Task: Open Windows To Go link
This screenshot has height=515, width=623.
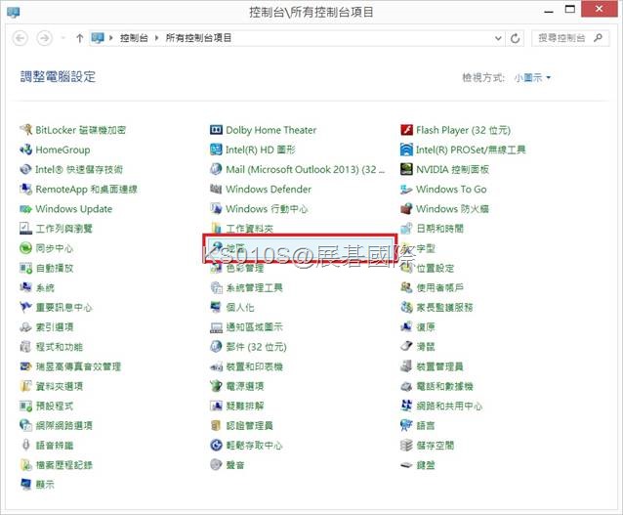Action: point(451,190)
